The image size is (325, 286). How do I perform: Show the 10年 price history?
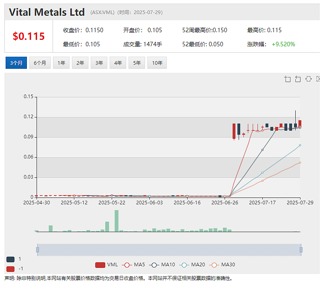(x=157, y=63)
